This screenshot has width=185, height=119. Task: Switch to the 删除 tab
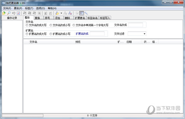tap(69, 18)
